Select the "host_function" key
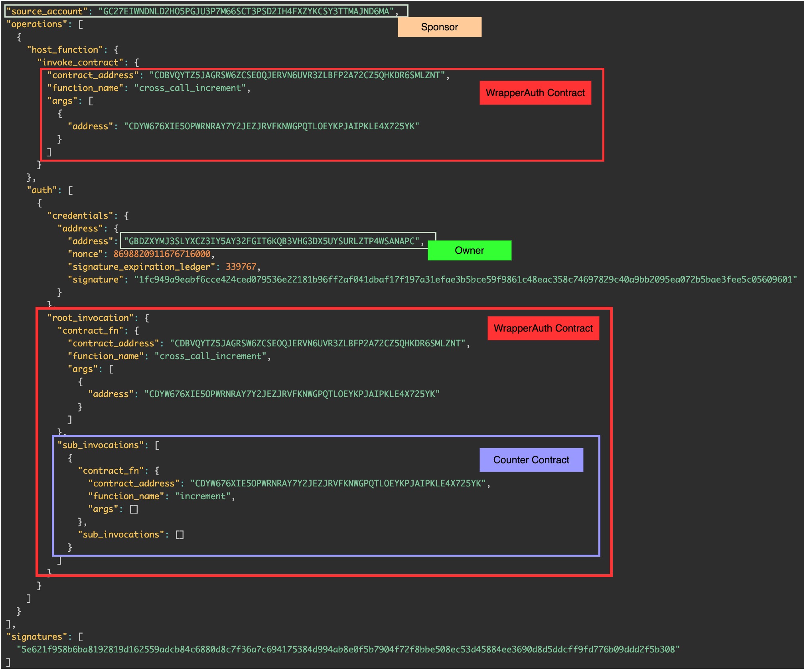This screenshot has width=805, height=670. coord(65,49)
